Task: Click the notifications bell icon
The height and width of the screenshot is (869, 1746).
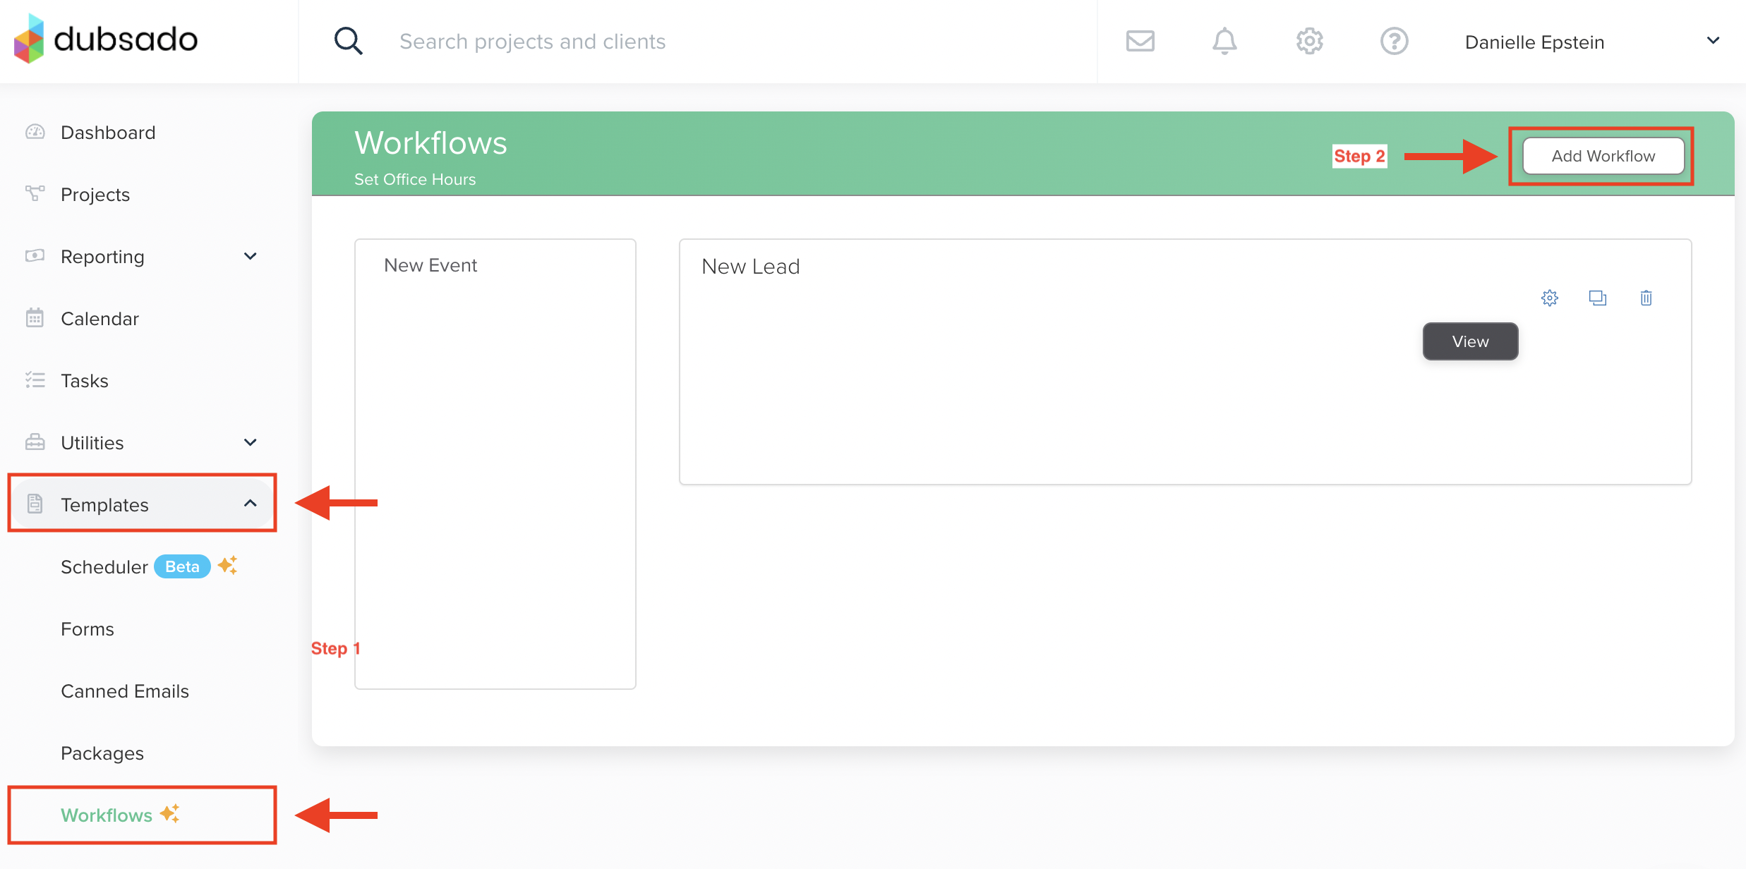Action: click(x=1224, y=41)
